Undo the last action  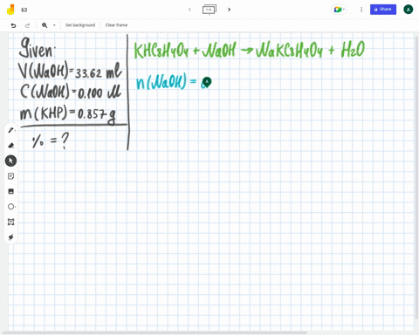click(13, 25)
